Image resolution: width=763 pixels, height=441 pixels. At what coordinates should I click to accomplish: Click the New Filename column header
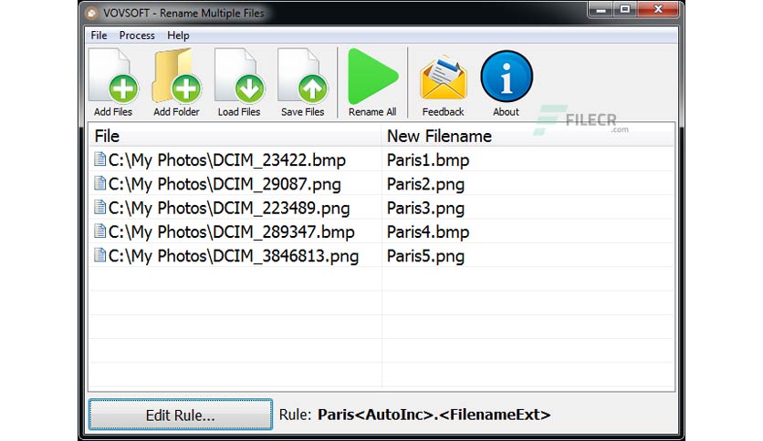click(x=528, y=136)
